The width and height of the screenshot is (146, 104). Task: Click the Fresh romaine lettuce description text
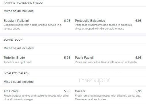click(108, 97)
